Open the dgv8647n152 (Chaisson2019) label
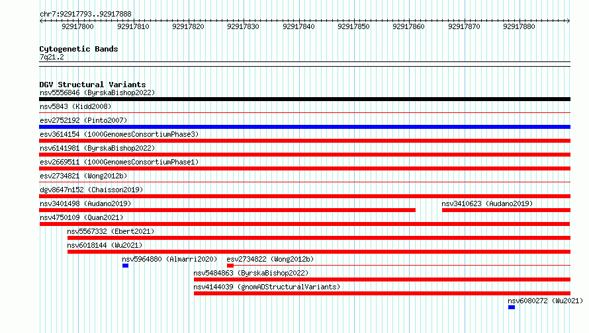 coord(91,190)
